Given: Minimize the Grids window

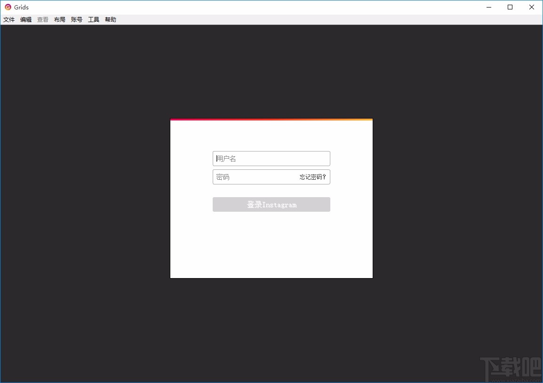Looking at the screenshot, I should point(489,7).
